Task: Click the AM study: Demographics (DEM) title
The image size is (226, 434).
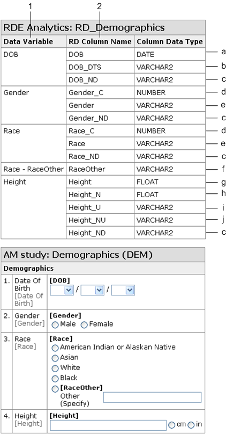Action: 78,255
